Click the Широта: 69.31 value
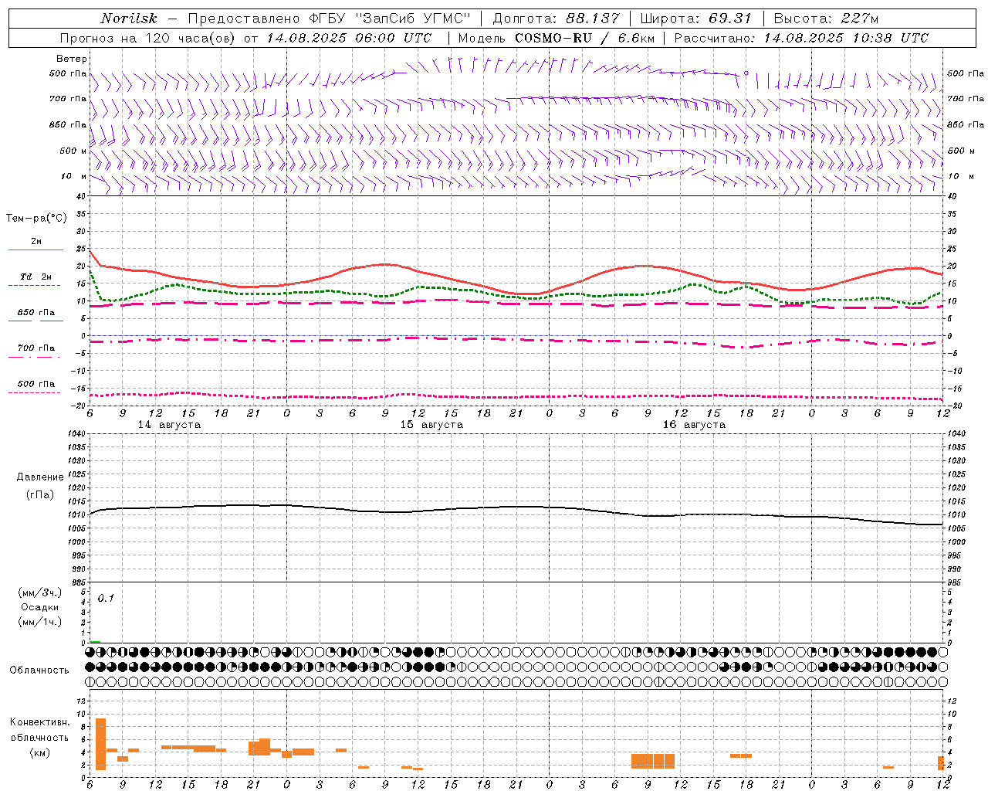 click(695, 19)
